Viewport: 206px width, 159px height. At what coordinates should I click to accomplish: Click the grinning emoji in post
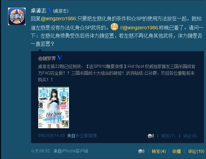tap(114, 27)
